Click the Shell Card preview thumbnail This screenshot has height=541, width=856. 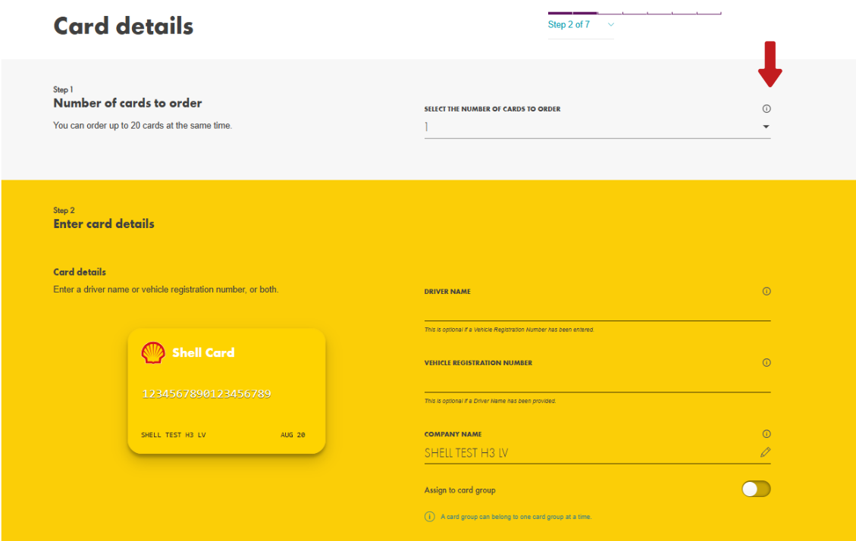click(226, 390)
